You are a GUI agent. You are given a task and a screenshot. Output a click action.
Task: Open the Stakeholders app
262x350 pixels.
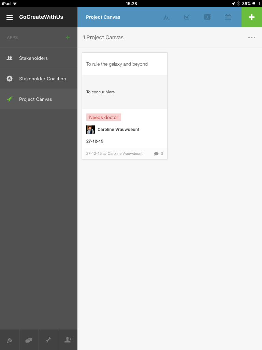(39, 58)
